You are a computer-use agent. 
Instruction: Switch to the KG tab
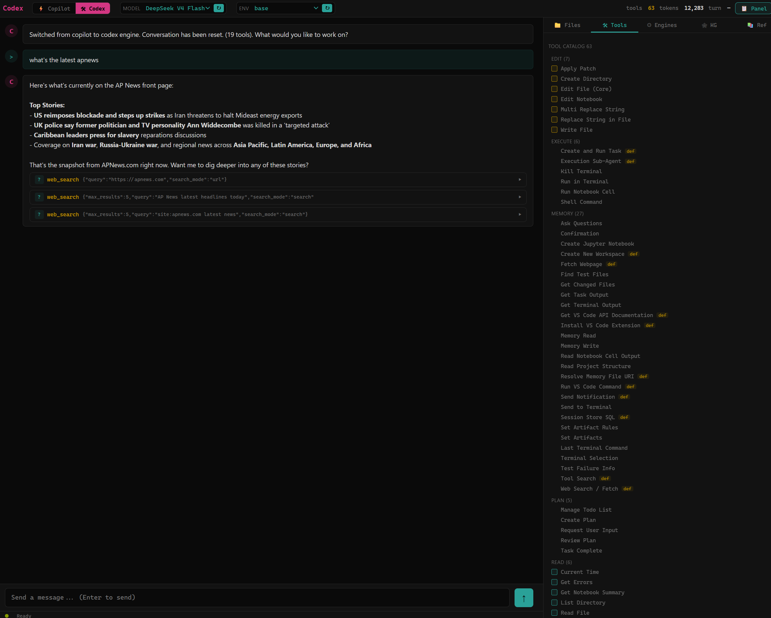(x=709, y=25)
